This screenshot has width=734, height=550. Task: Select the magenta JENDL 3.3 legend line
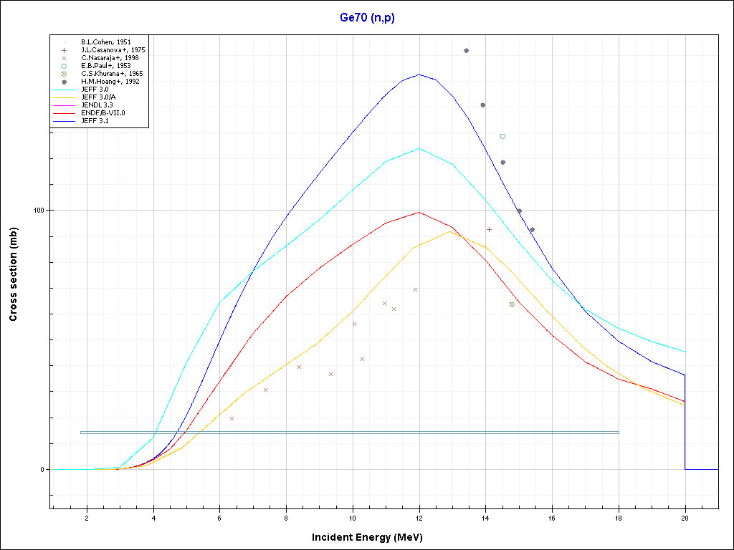[x=65, y=105]
